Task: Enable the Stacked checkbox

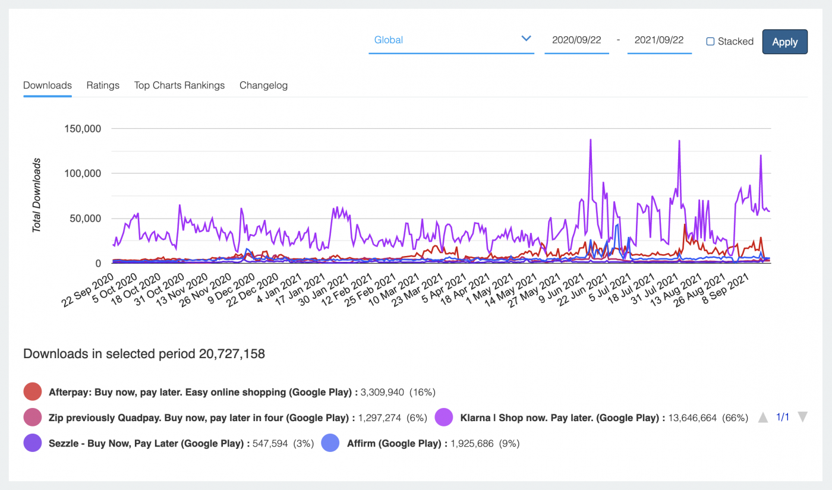Action: coord(710,41)
